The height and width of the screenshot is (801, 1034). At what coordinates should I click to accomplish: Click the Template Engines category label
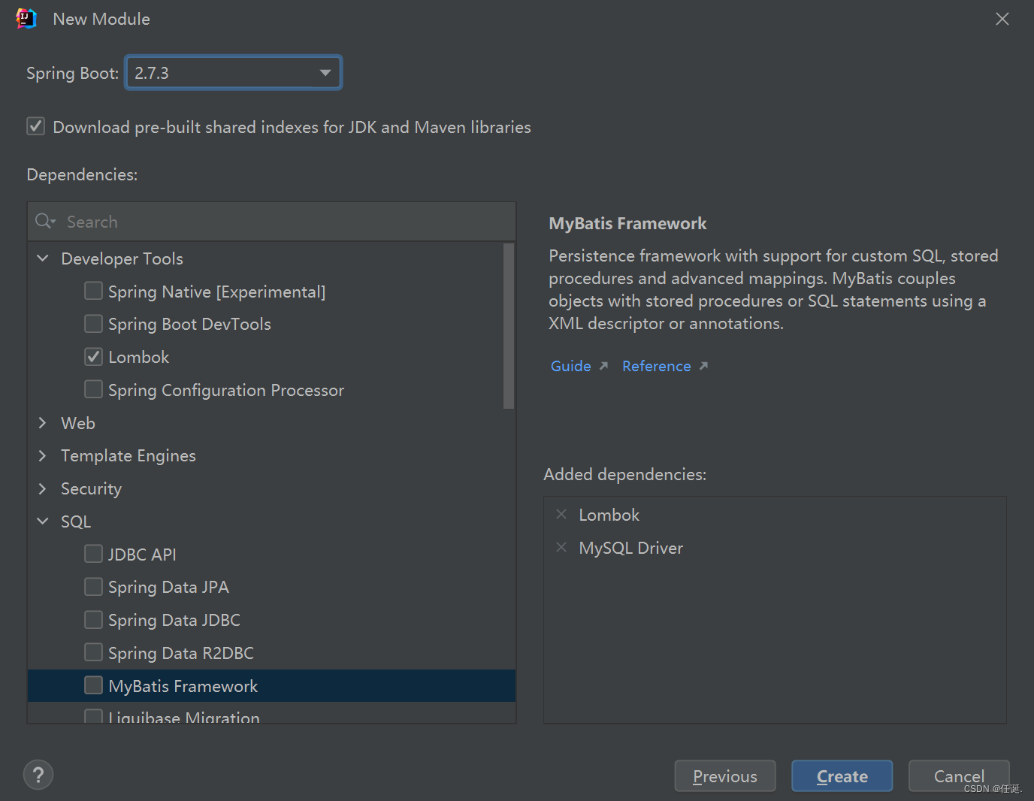128,456
